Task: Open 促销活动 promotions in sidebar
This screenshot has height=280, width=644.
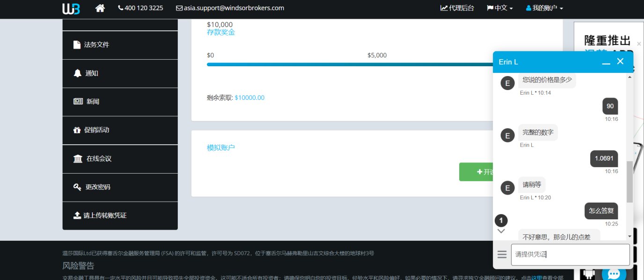Action: [120, 130]
